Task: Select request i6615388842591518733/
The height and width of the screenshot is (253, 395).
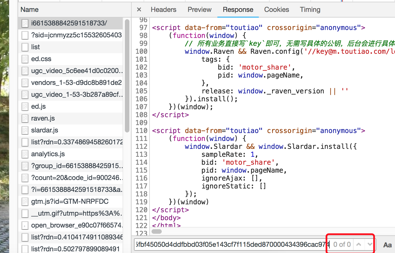Action: [x=70, y=23]
